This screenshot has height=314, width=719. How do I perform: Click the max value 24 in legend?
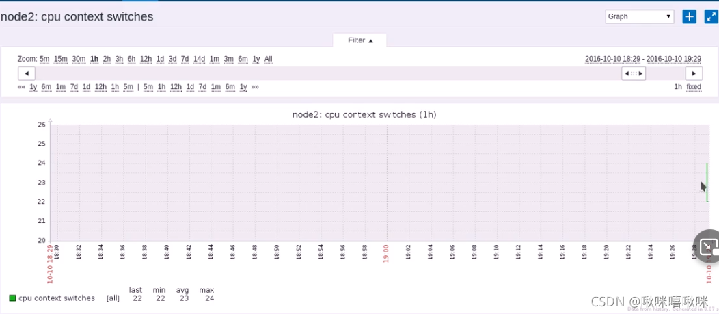[x=208, y=298]
